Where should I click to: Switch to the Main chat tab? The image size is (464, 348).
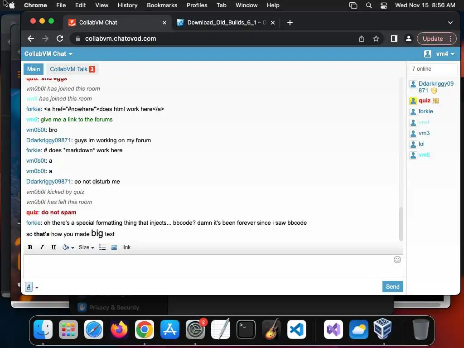[34, 69]
